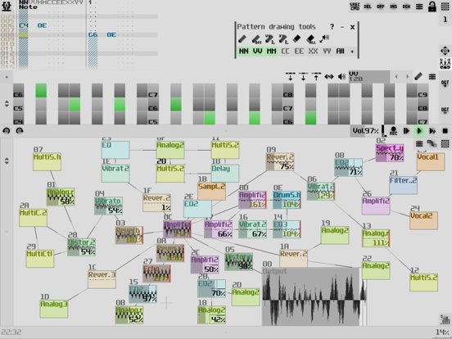
Task: Click the INS button
Action: [394, 7]
